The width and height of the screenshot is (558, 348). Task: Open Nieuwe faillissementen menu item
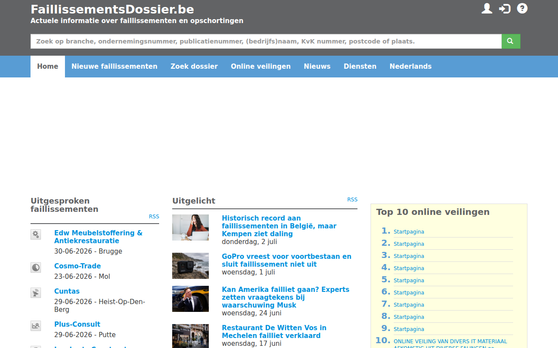click(114, 67)
